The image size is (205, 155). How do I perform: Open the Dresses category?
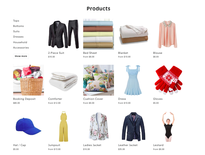[x=18, y=37]
